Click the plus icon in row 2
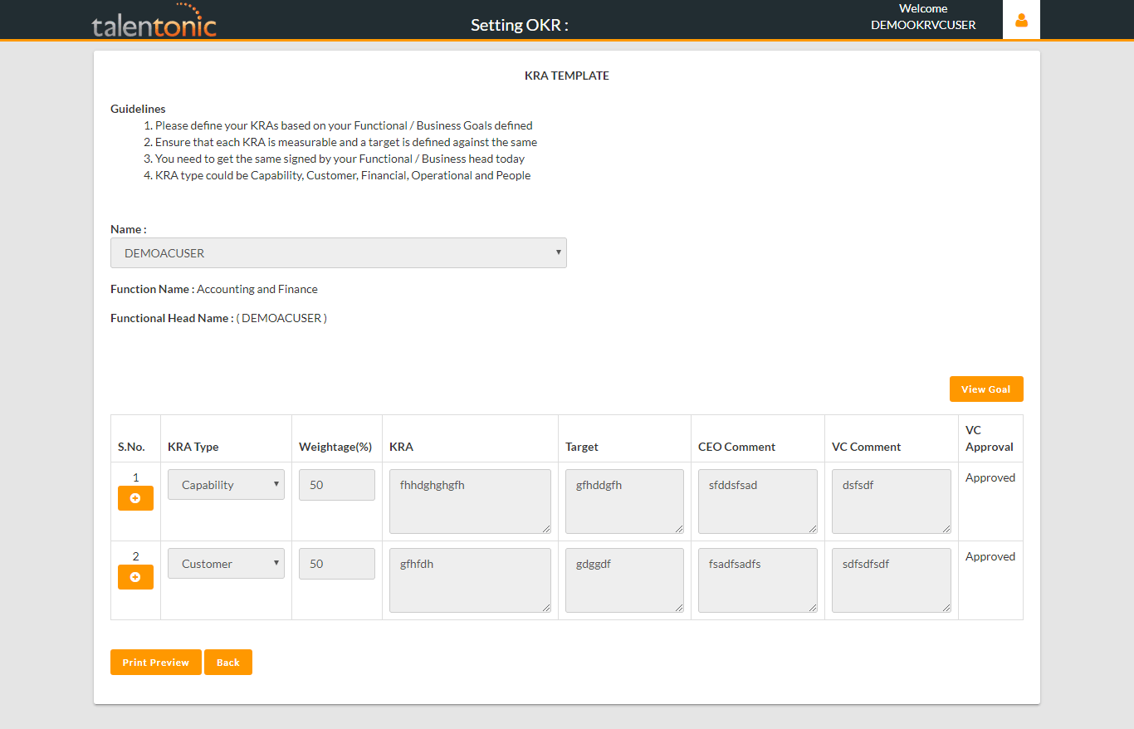The image size is (1134, 729). pos(135,577)
